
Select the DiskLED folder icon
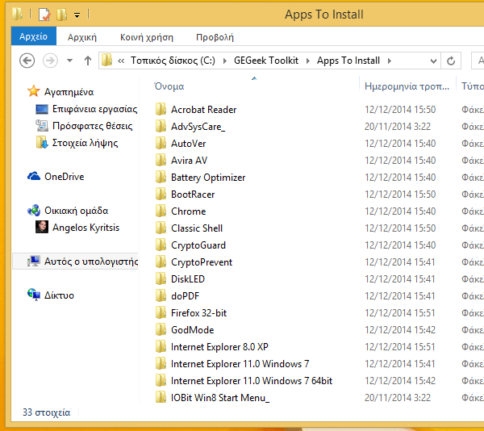pos(161,279)
